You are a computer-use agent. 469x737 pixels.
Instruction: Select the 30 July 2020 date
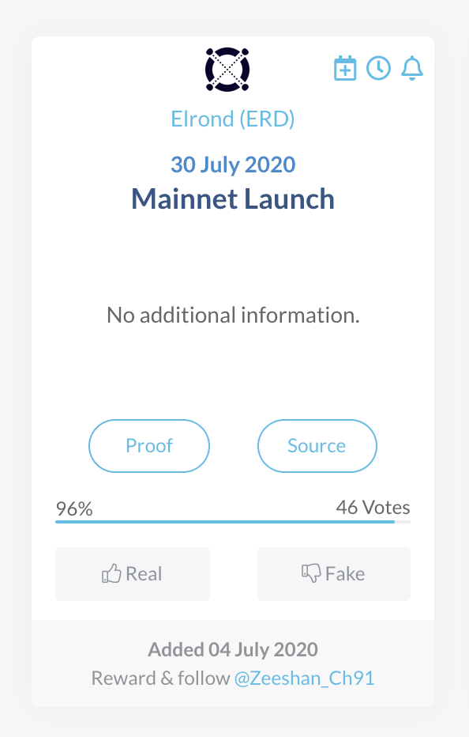(233, 164)
